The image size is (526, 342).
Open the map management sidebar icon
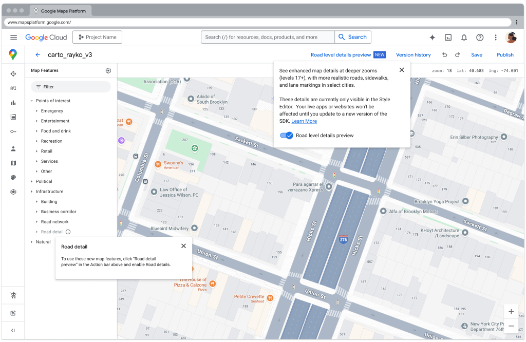[x=13, y=163]
